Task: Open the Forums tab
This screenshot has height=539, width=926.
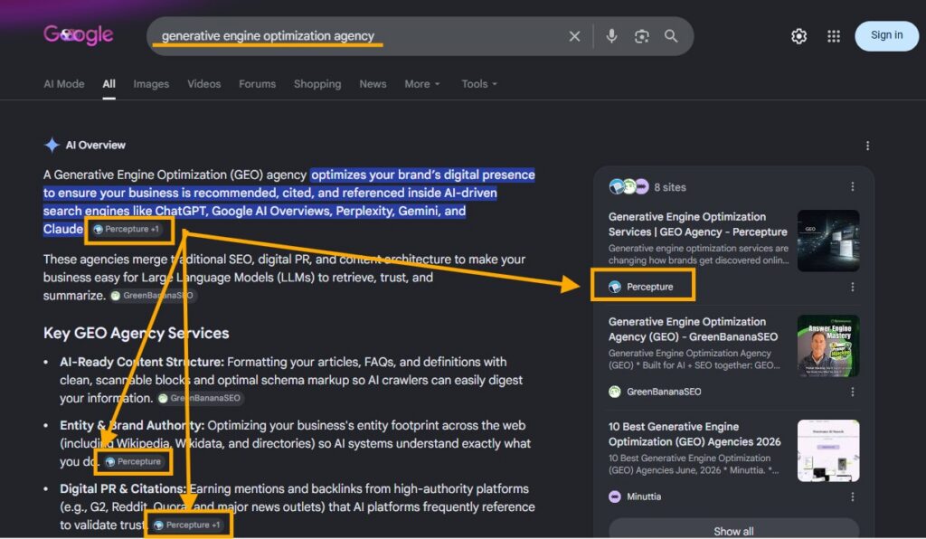Action: (257, 84)
